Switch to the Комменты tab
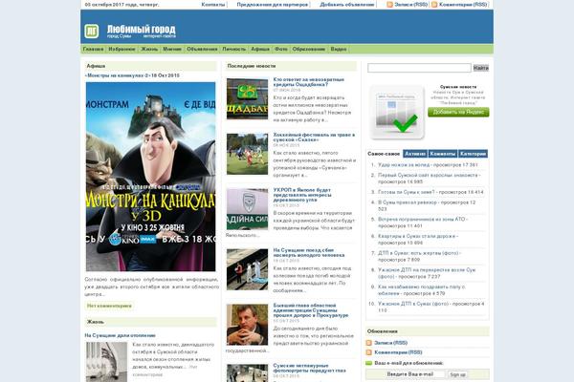 443,154
